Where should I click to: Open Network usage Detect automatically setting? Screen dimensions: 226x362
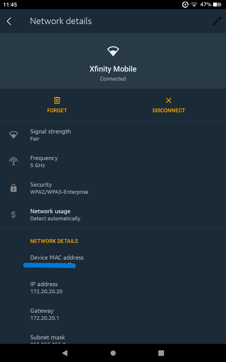pyautogui.click(x=113, y=215)
